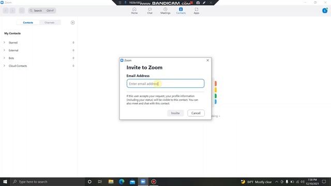The width and height of the screenshot is (331, 186).
Task: Open the Apps tab
Action: pyautogui.click(x=197, y=10)
